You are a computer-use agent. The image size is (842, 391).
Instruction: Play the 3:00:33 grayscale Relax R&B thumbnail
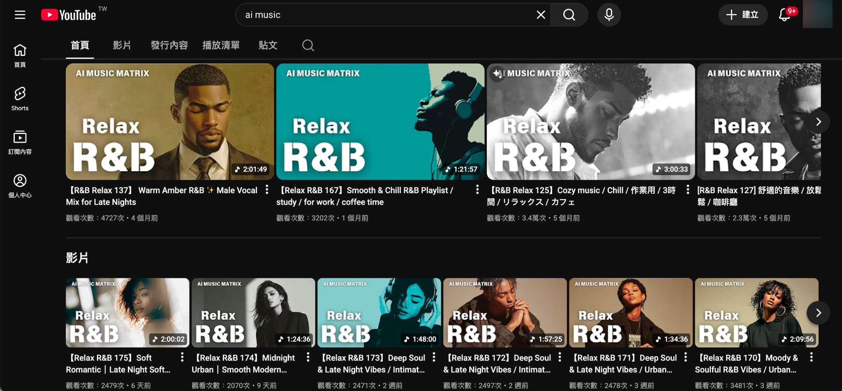pos(591,122)
